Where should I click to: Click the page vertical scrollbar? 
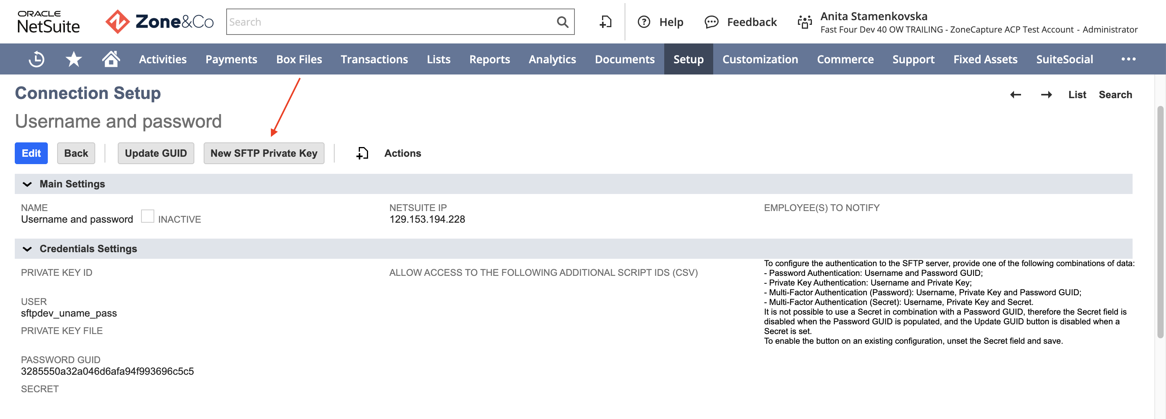point(1160,222)
